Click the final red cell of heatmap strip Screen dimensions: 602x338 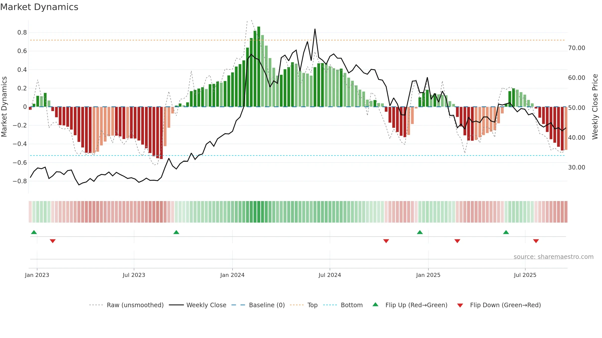point(566,212)
